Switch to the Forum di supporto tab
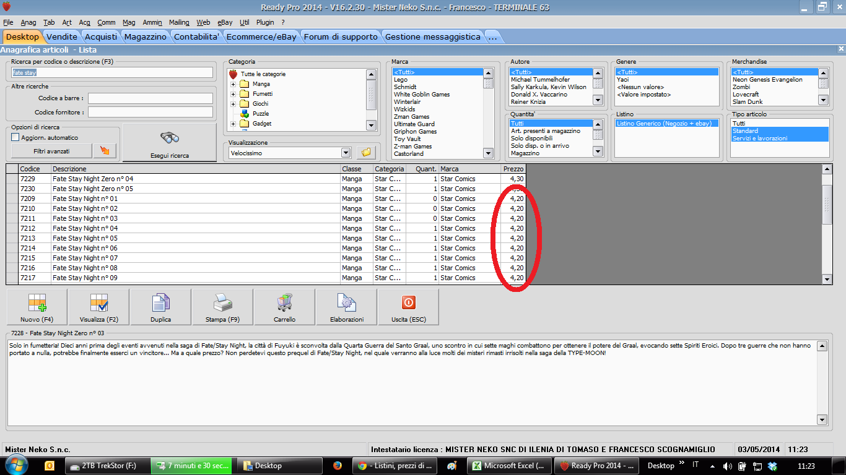Image resolution: width=846 pixels, height=475 pixels. 341,36
